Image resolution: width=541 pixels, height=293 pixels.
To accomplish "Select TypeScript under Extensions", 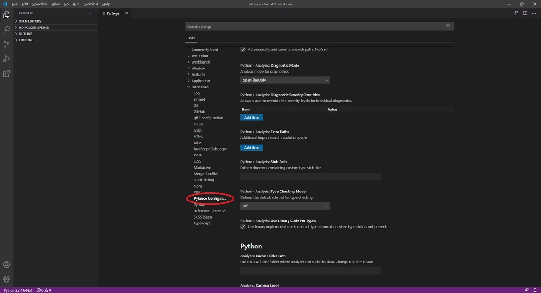I will pyautogui.click(x=202, y=224).
